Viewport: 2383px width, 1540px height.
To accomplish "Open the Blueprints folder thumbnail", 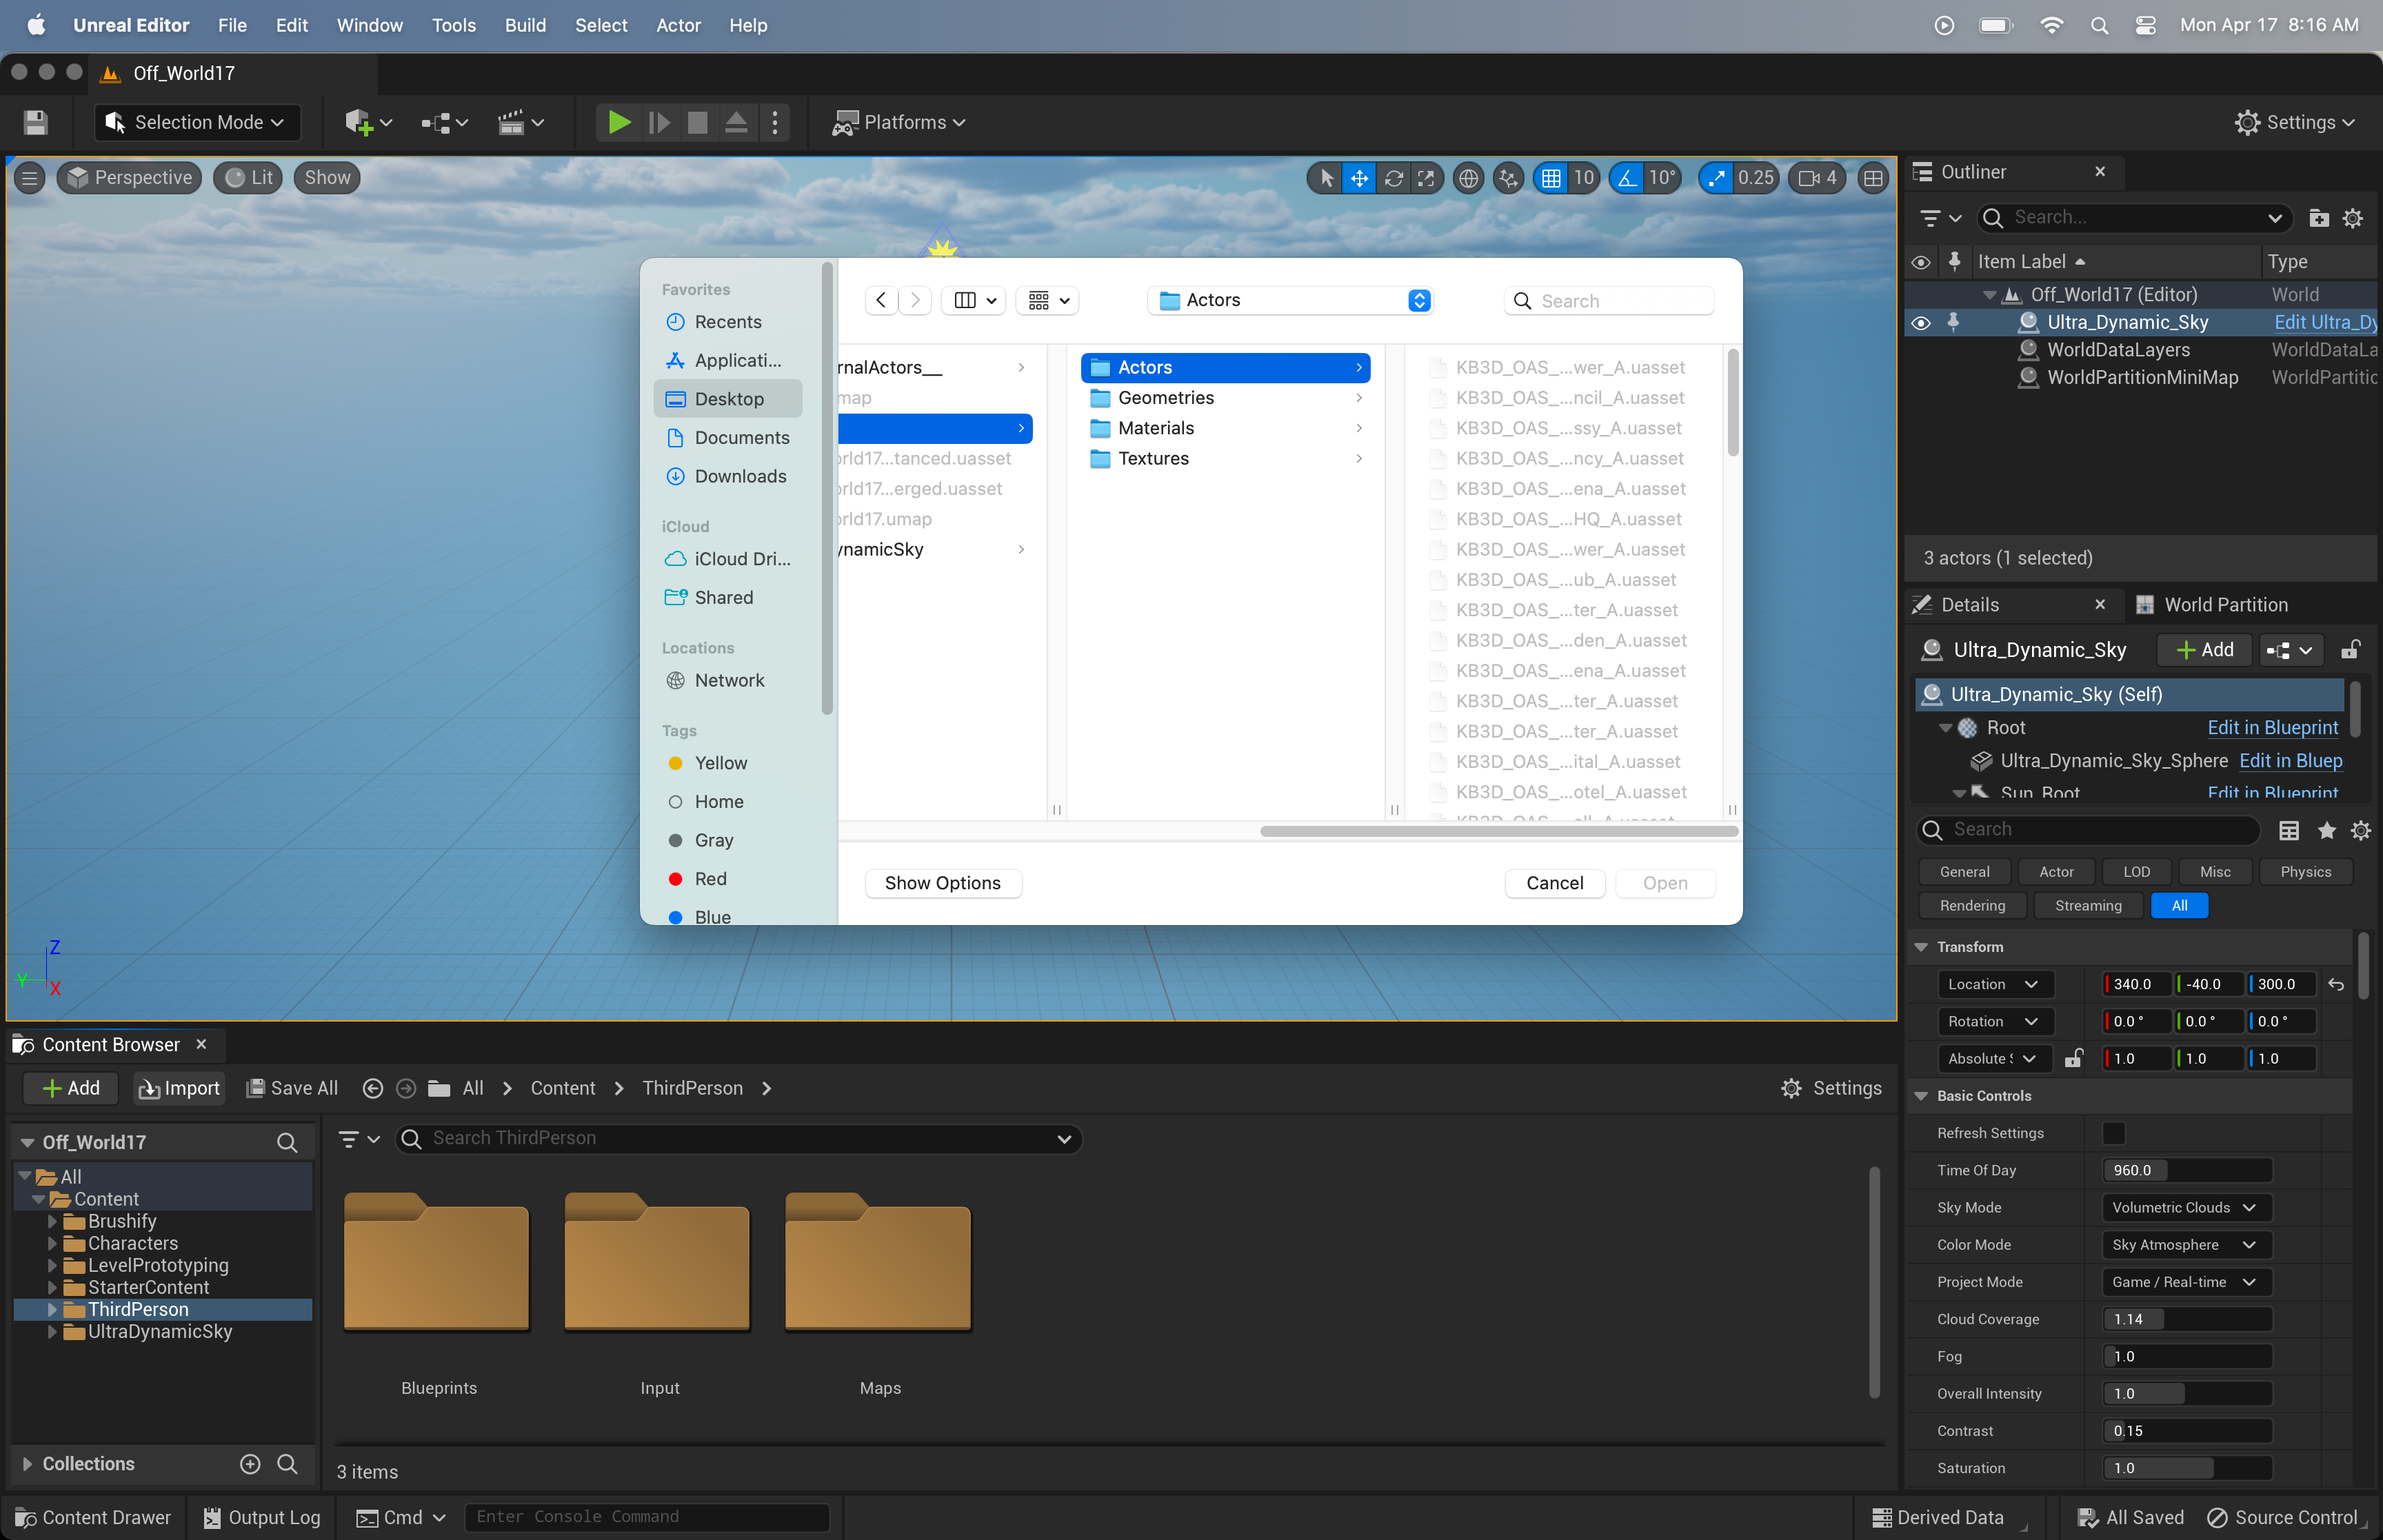I will pyautogui.click(x=436, y=1264).
